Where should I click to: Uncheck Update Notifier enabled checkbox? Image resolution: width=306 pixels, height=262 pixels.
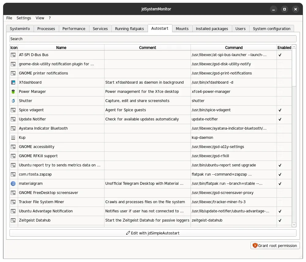click(280, 119)
